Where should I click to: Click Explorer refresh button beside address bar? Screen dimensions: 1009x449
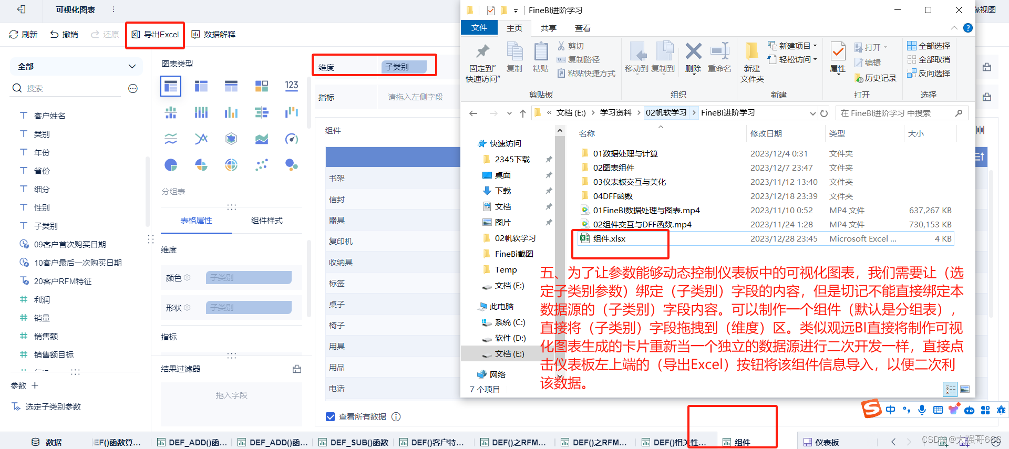pyautogui.click(x=824, y=113)
